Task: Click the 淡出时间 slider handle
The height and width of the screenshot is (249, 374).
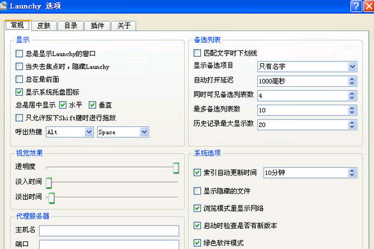Action: coord(52,198)
